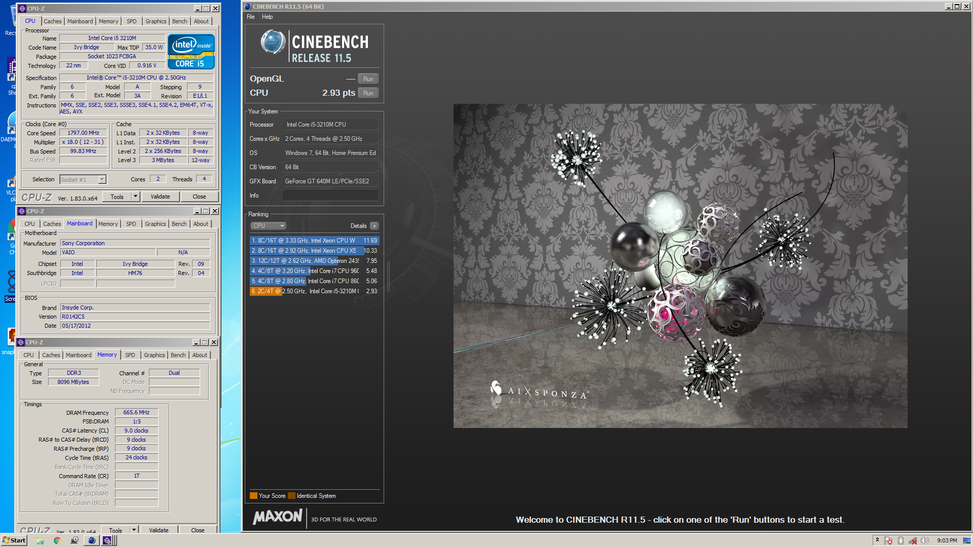Open Graphics tab in Mainboard CPU-Z window
Screen dimensions: 973x547
pyautogui.click(x=156, y=224)
